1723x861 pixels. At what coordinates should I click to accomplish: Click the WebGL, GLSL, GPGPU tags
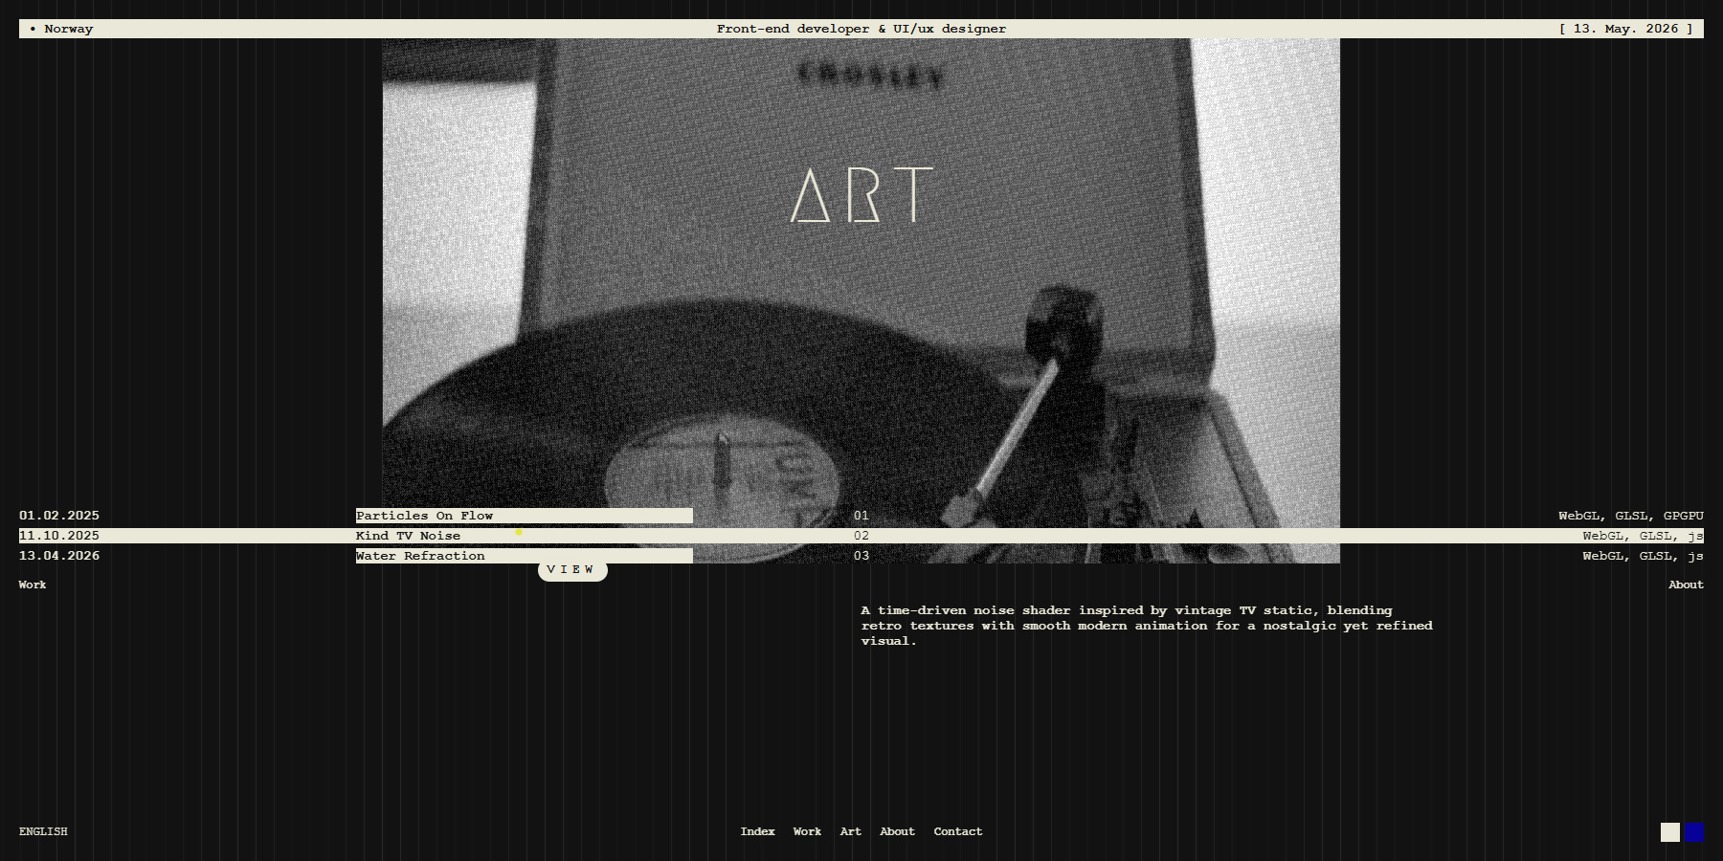click(x=1631, y=516)
